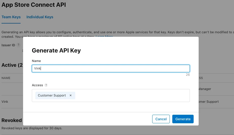Open the Access roles selection box
Viewport: 234px width, 135px height.
coord(111,95)
